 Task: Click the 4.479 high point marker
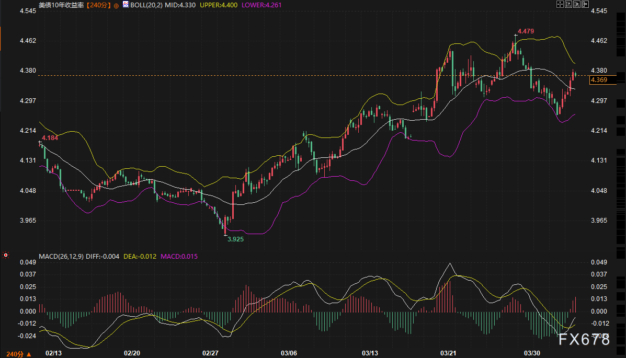click(x=526, y=31)
